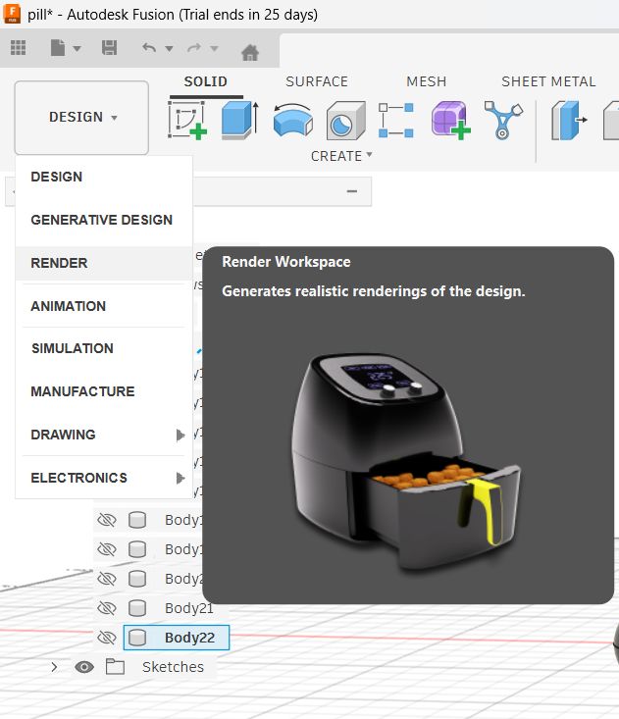Image resolution: width=619 pixels, height=719 pixels.
Task: Select the Sketches tree item
Action: tap(173, 667)
